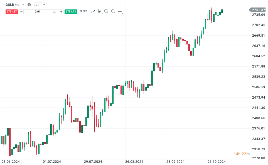Decrease volume with the minus button

tap(22, 11)
